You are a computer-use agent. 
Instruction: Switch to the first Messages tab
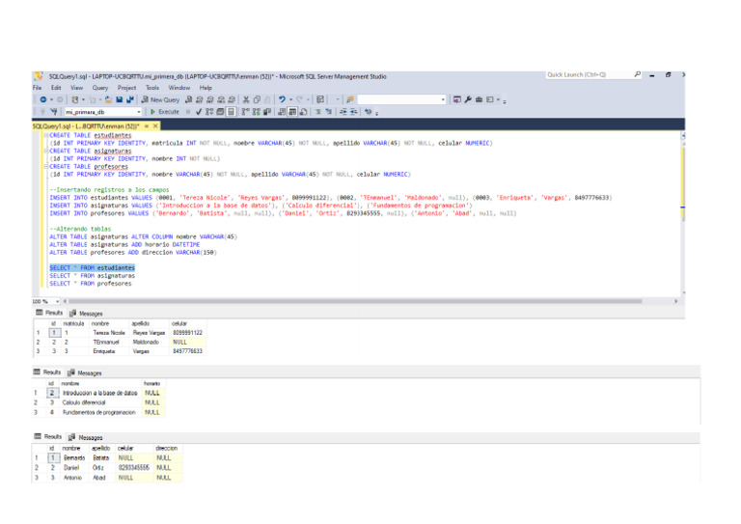90,314
